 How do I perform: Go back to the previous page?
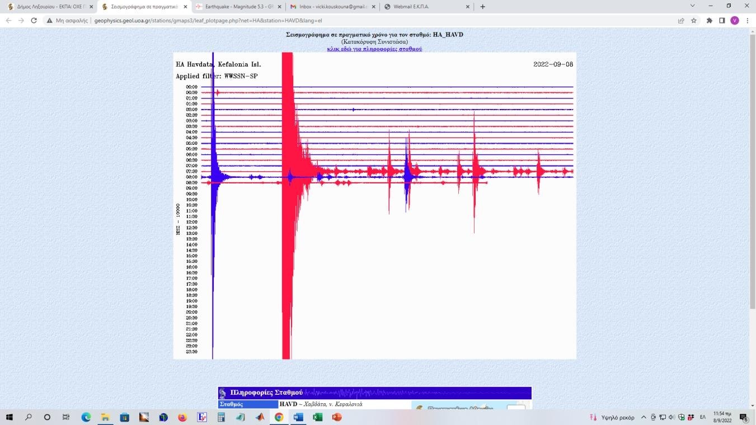(x=8, y=21)
